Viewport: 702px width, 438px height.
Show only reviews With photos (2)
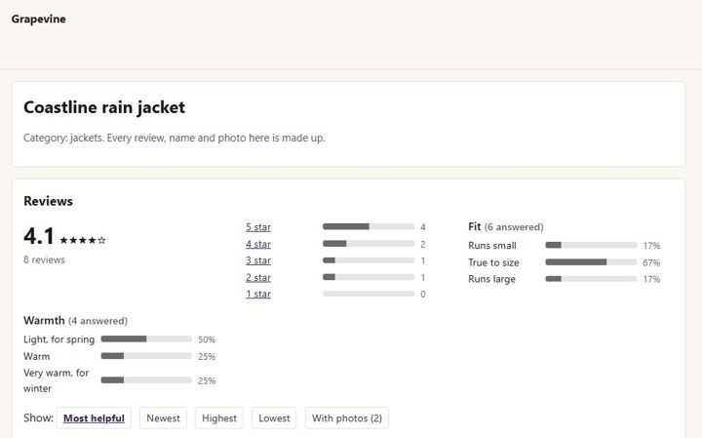pos(347,418)
